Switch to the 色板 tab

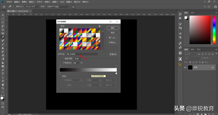point(192,13)
